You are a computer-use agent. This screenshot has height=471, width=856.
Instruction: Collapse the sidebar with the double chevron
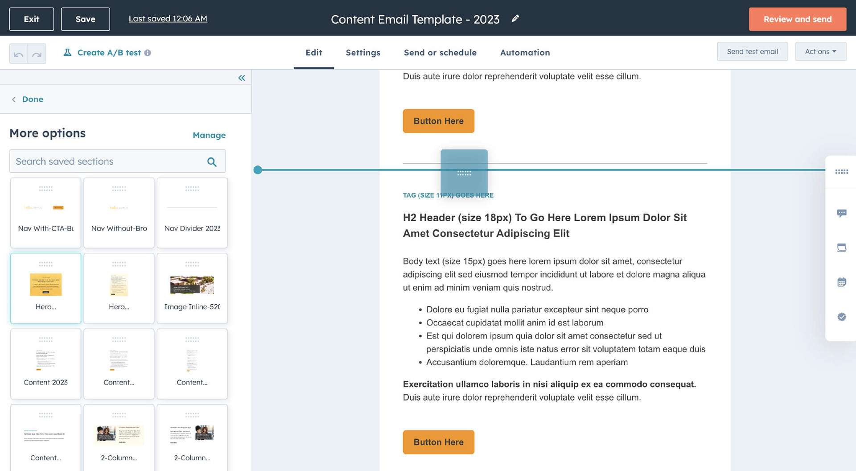[x=242, y=78]
